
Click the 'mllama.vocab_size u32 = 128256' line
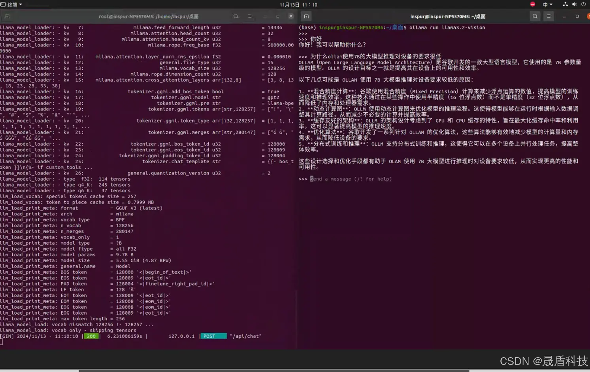142,68
